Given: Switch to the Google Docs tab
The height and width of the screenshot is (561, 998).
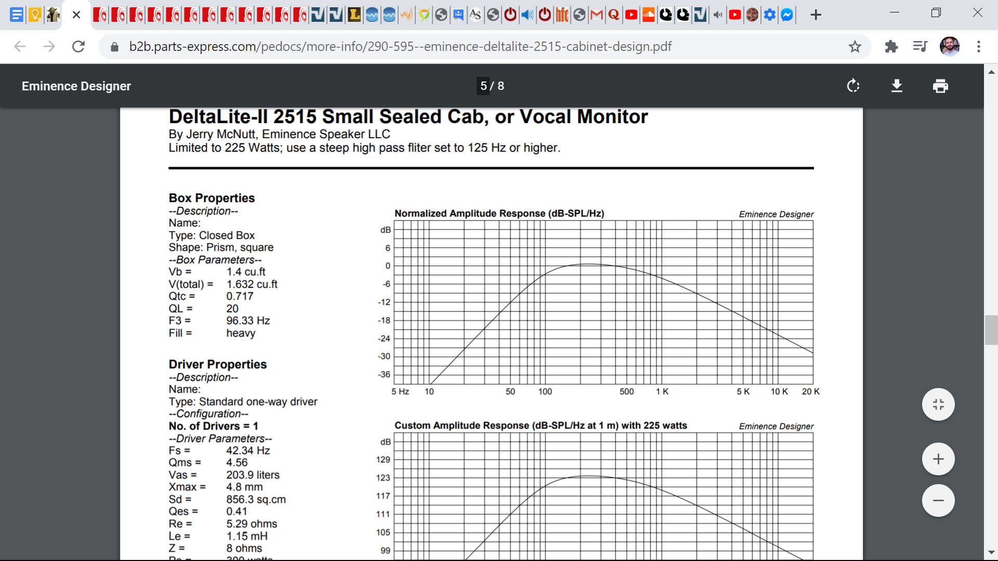Looking at the screenshot, I should click(17, 15).
